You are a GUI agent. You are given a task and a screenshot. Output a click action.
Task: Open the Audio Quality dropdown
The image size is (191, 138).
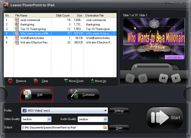pyautogui.click(x=105, y=119)
